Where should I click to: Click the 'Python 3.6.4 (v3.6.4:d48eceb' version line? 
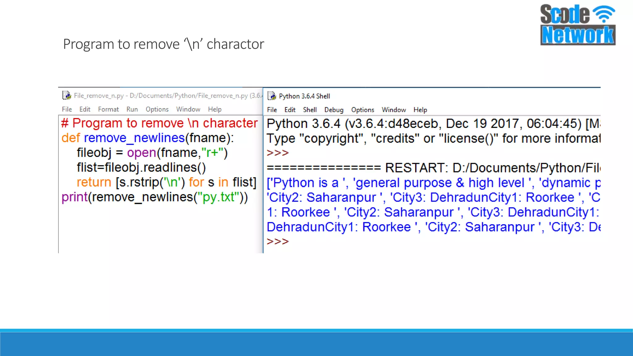433,124
